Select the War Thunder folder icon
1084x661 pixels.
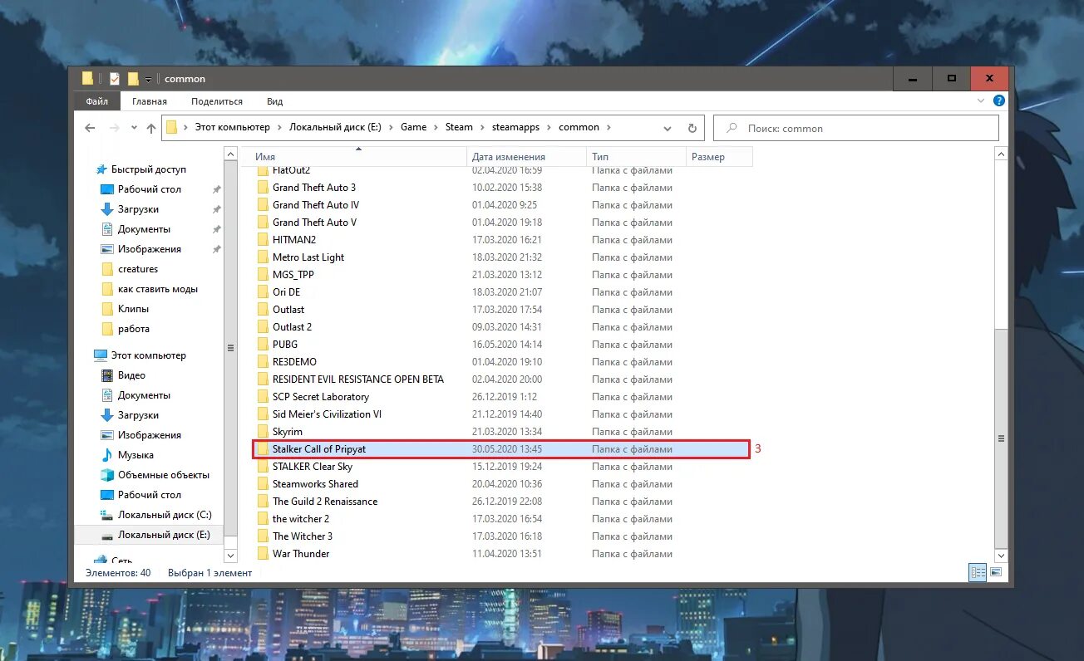263,554
